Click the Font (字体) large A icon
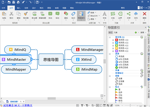The width and height of the screenshot is (150, 107). (104, 14)
